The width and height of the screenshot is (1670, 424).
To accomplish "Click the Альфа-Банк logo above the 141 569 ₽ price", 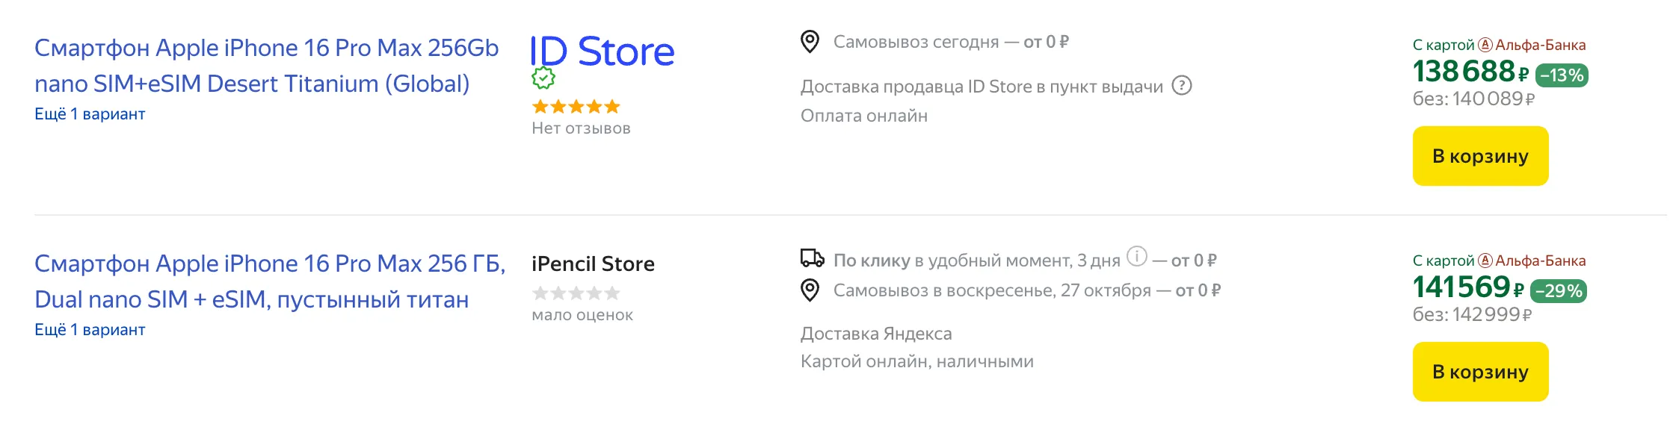I will 1485,261.
